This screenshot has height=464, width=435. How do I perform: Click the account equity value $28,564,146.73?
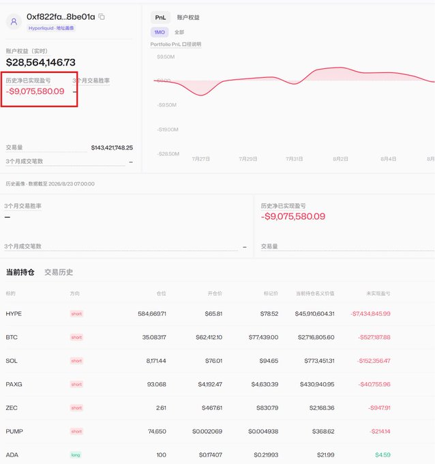(x=41, y=62)
